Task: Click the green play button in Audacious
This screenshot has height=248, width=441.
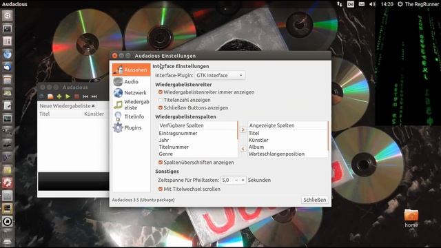Action: click(x=68, y=96)
